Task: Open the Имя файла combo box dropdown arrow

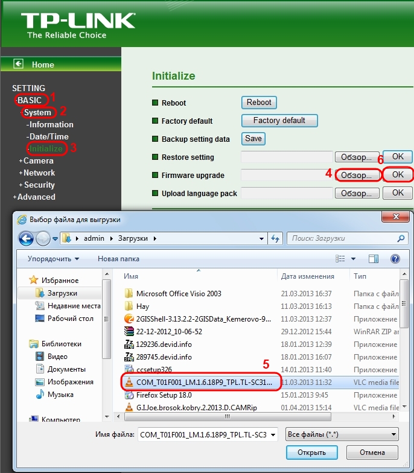Action: click(273, 434)
